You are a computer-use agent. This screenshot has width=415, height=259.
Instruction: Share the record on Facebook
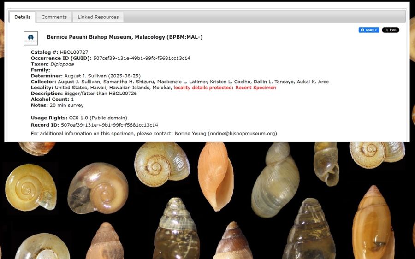pos(369,30)
